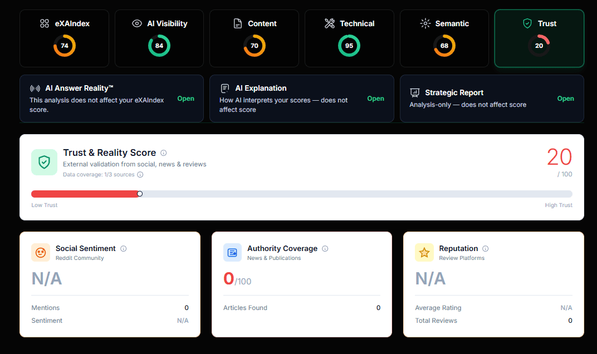597x354 pixels.
Task: Click the Reputation star icon
Action: [x=424, y=253]
